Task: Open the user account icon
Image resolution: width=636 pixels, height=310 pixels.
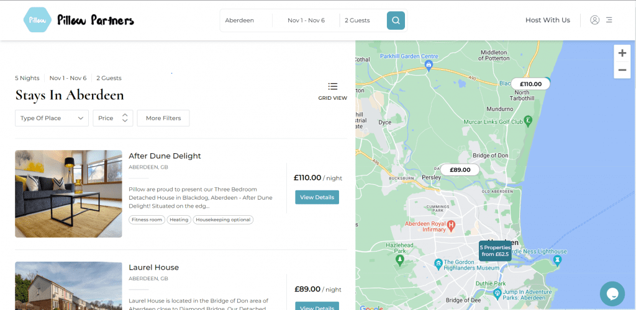Action: tap(594, 20)
